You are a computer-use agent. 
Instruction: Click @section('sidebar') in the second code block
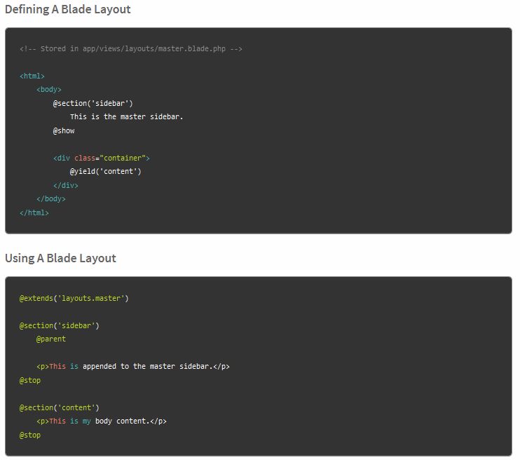coord(60,325)
